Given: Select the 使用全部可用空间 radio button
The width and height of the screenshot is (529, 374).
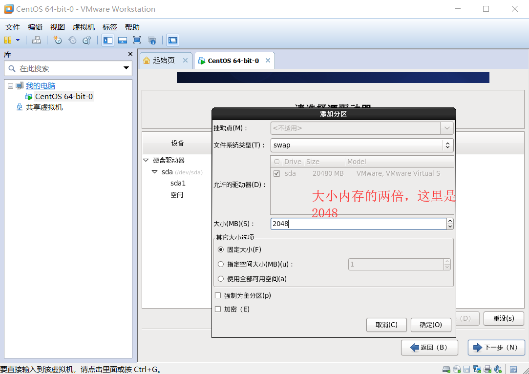Looking at the screenshot, I should 221,279.
